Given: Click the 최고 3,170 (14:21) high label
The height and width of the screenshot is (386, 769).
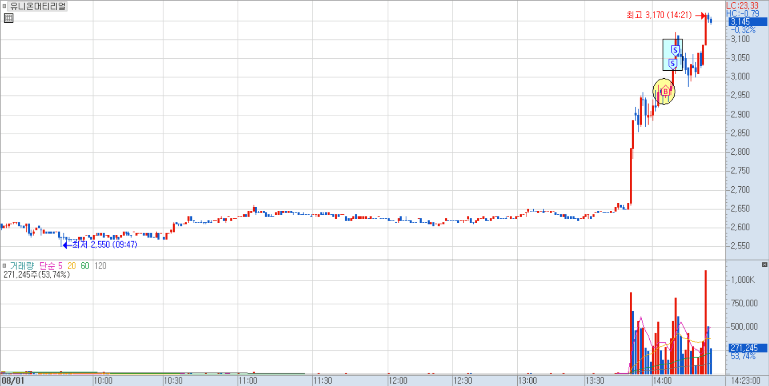Looking at the screenshot, I should pyautogui.click(x=659, y=15).
